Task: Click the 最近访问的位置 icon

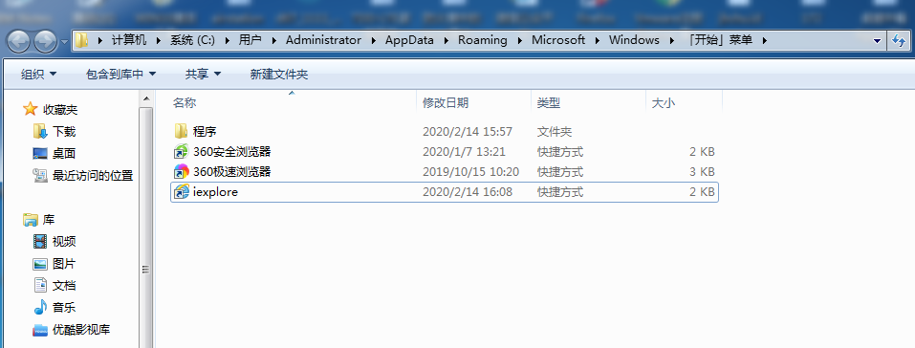Action: [x=40, y=175]
